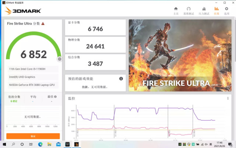Image resolution: width=236 pixels, height=148 pixels.
Task: Launch Microsoft Edge from the taskbar
Action: (40, 144)
